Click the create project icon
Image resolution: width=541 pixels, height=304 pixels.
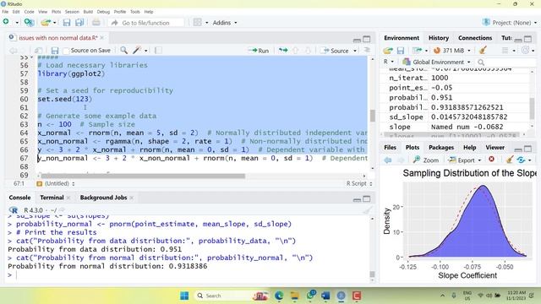[x=29, y=23]
